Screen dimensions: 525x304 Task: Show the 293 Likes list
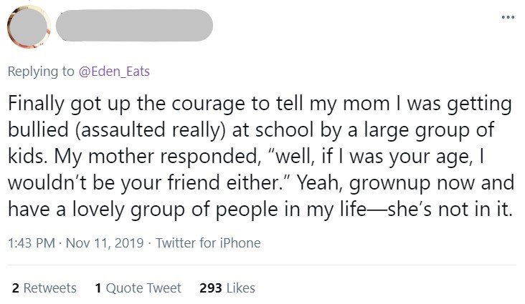[227, 288]
